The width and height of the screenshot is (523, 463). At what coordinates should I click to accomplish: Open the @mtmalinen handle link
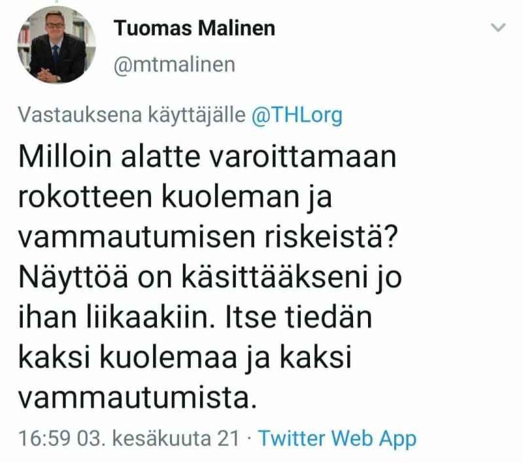click(175, 65)
